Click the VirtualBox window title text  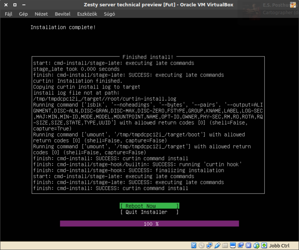[x=158, y=4]
